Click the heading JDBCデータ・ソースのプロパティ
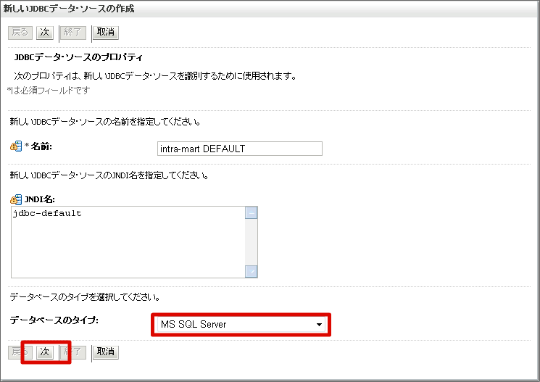This screenshot has height=382, width=540. coord(78,57)
